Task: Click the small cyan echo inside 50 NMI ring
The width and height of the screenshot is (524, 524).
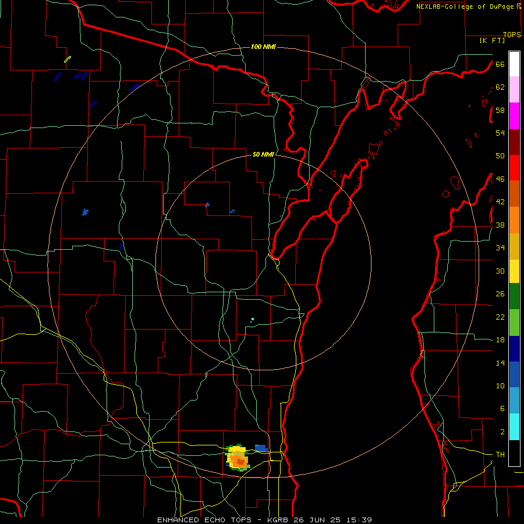Action: click(252, 320)
